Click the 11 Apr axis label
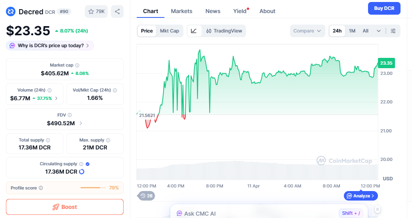The height and width of the screenshot is (218, 412). pos(253,186)
